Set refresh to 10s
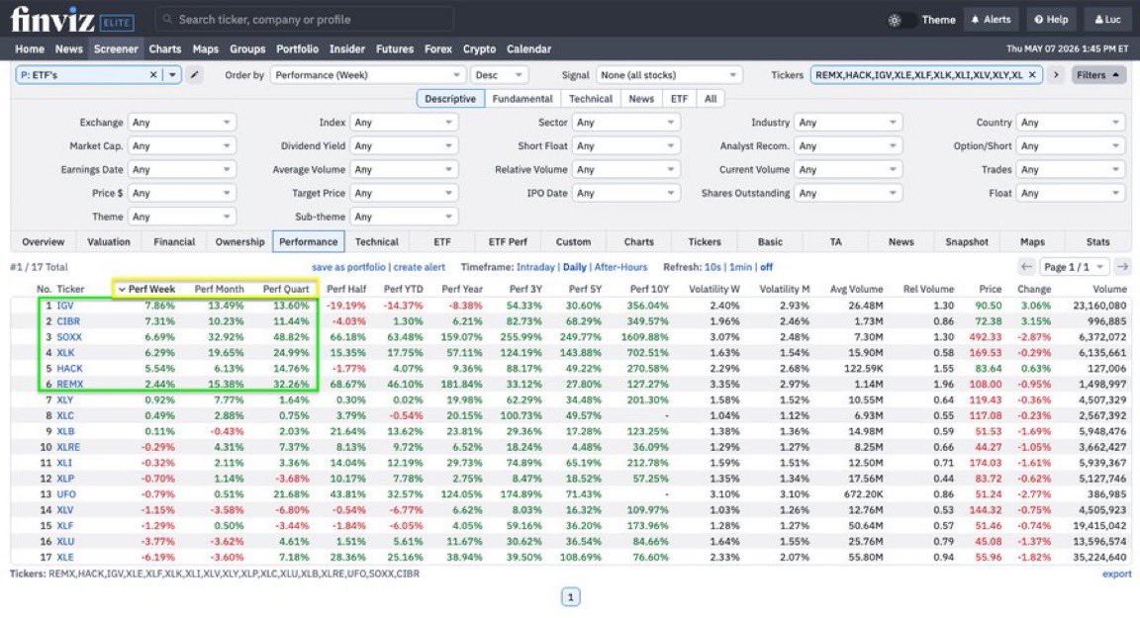Image resolution: width=1140 pixels, height=618 pixels. (712, 267)
